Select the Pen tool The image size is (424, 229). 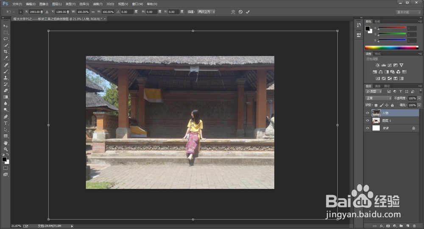click(x=6, y=117)
